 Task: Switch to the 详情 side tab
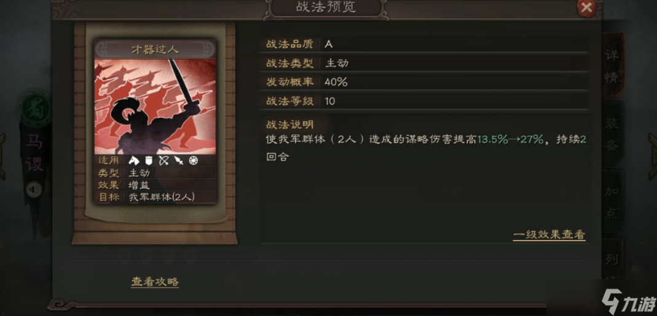[x=612, y=66]
